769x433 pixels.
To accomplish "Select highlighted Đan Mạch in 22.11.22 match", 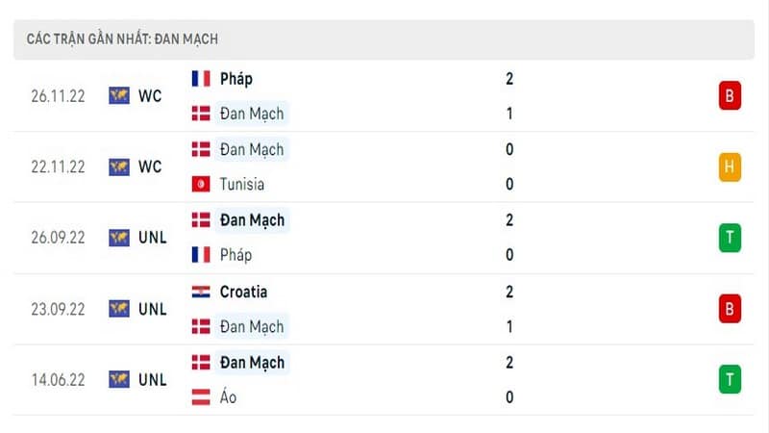I will (x=252, y=149).
